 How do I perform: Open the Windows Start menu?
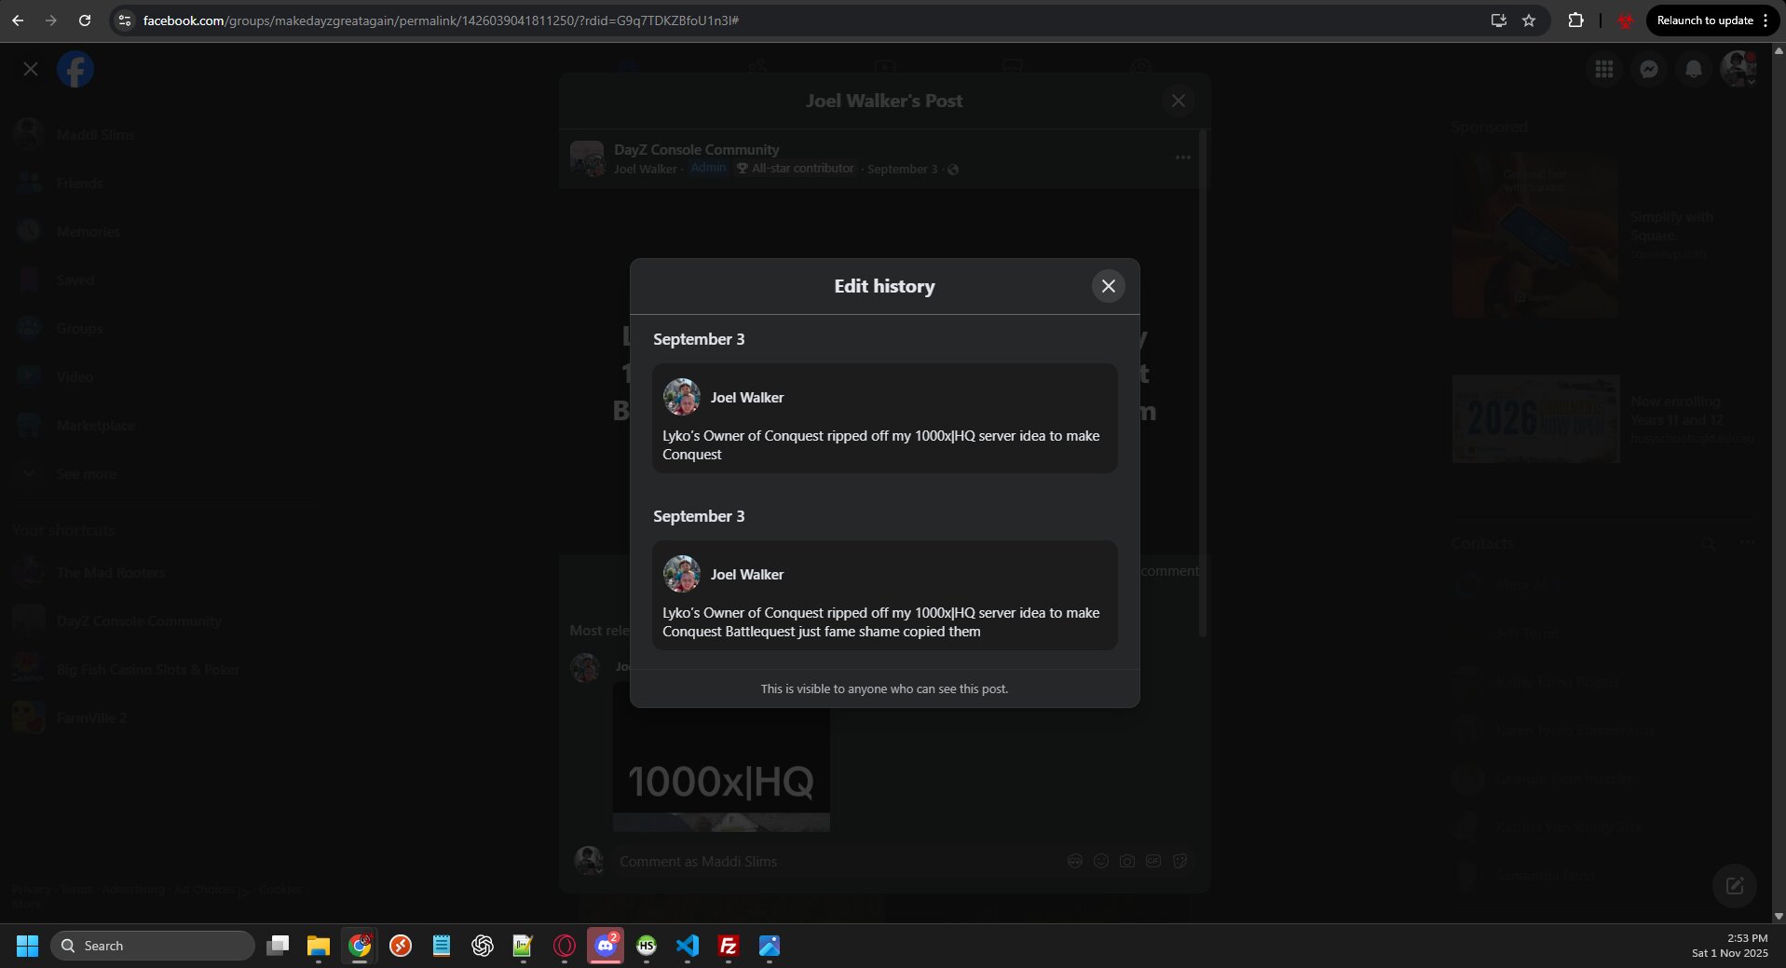pos(27,946)
